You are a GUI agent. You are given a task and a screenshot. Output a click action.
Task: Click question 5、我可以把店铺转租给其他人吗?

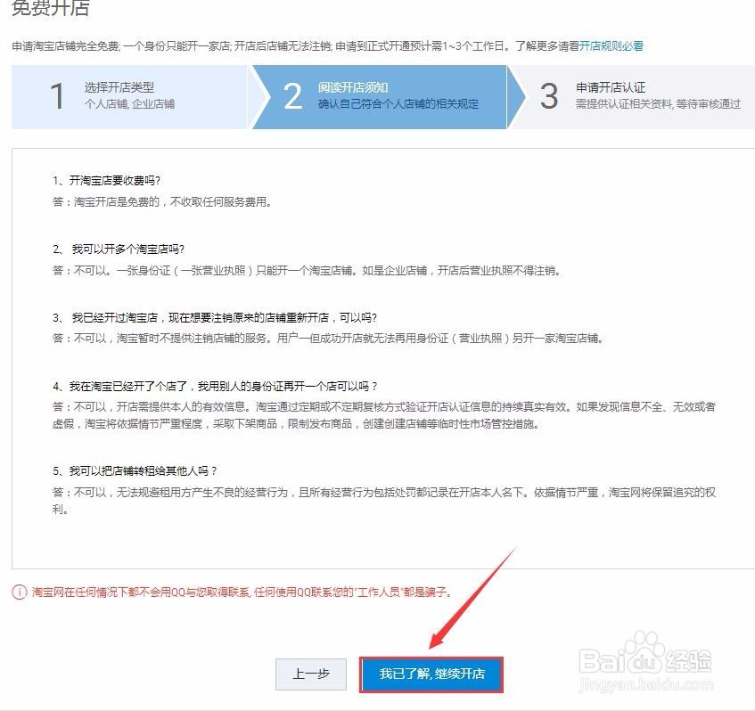pos(135,470)
